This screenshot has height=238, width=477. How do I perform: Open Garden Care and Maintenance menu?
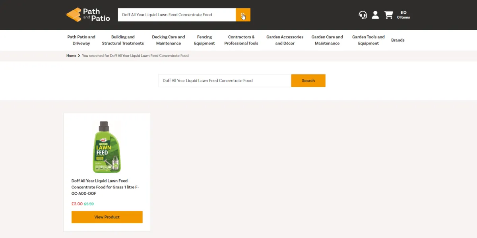tap(327, 40)
